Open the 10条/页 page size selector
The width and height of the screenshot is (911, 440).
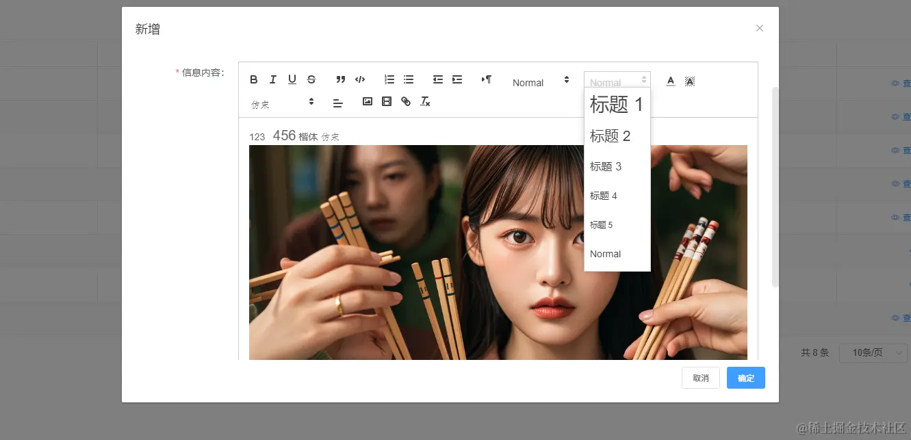click(873, 352)
